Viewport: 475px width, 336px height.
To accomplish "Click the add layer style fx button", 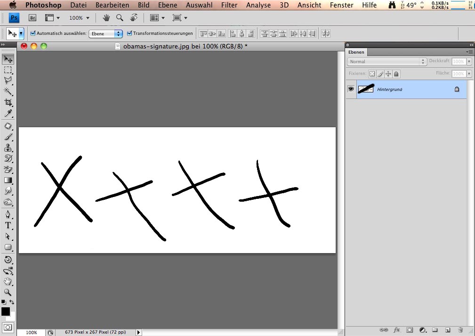I will 396,330.
